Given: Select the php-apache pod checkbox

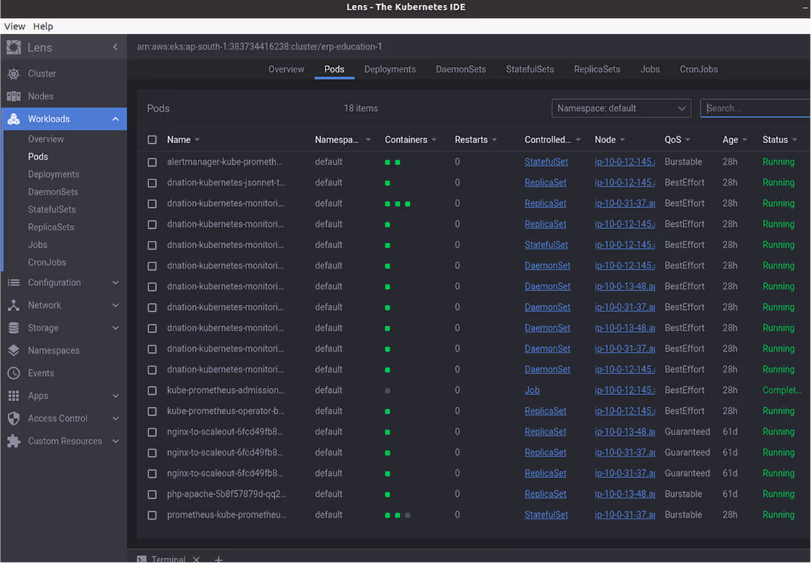Looking at the screenshot, I should coord(152,495).
